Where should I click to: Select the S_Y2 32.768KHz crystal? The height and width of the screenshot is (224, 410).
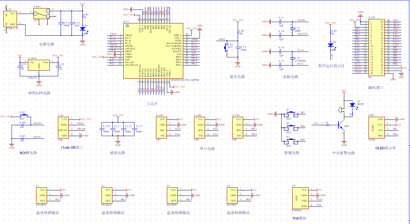pyautogui.click(x=292, y=58)
